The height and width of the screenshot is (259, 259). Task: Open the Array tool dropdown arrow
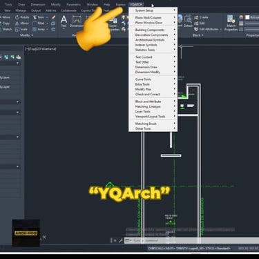click(x=47, y=29)
